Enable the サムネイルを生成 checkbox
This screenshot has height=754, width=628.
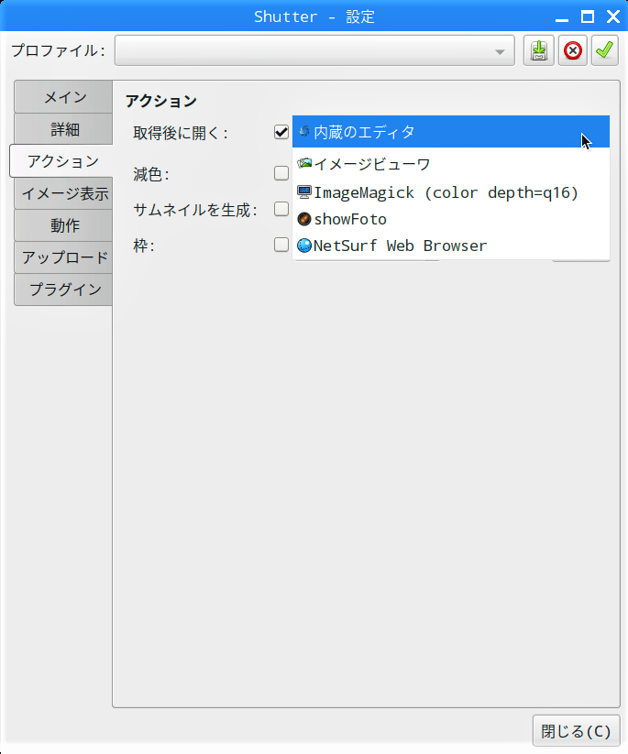[x=281, y=209]
